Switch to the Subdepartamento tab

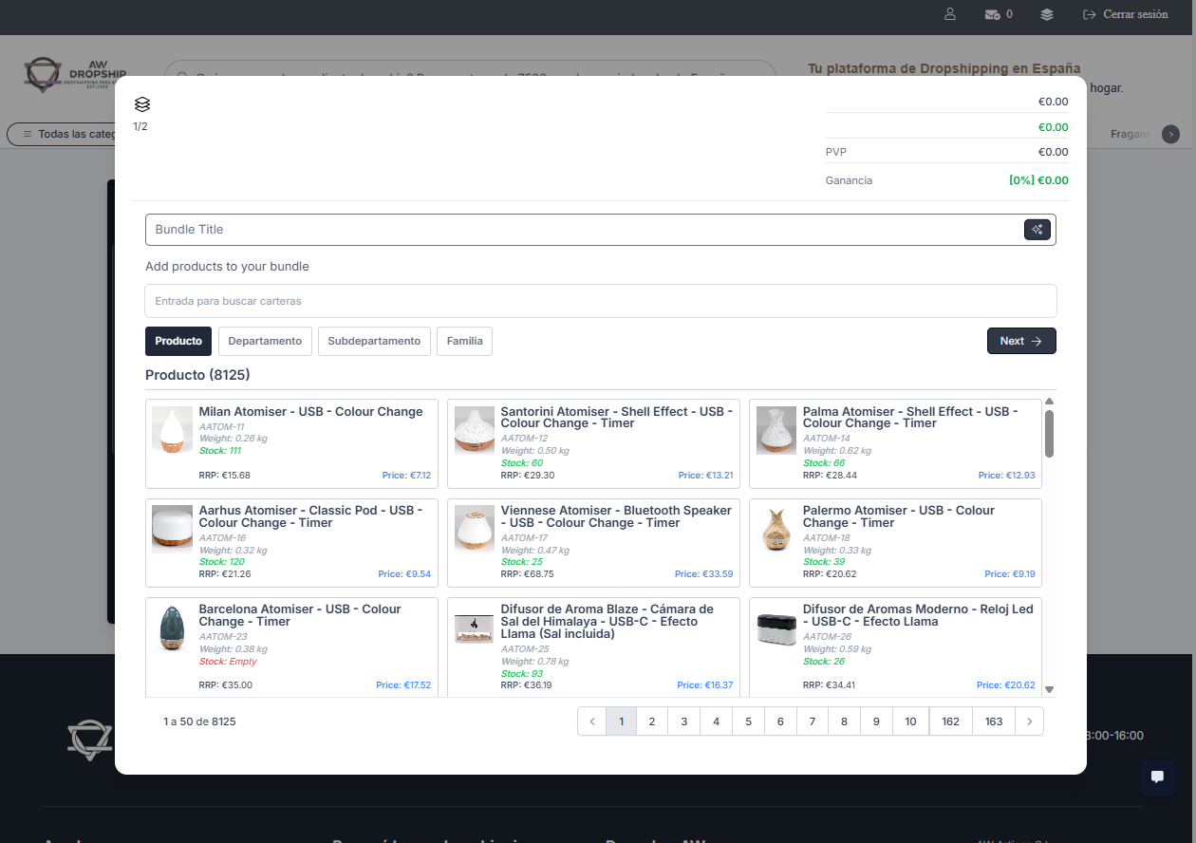point(374,341)
